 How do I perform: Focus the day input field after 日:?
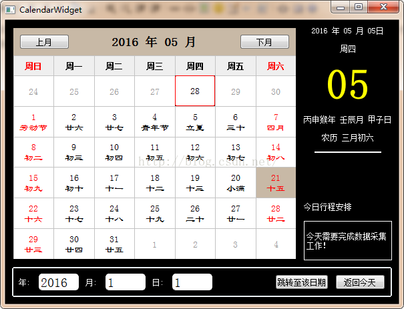pos(192,282)
